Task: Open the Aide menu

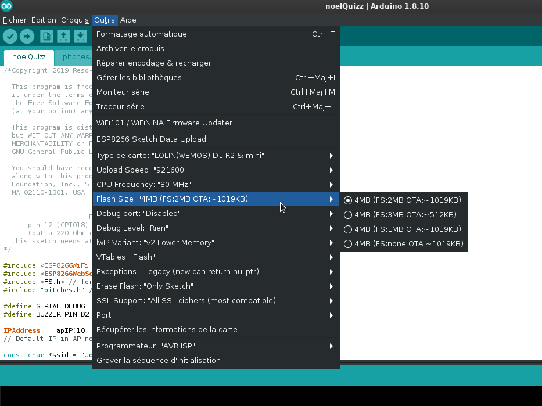Action: pos(128,20)
